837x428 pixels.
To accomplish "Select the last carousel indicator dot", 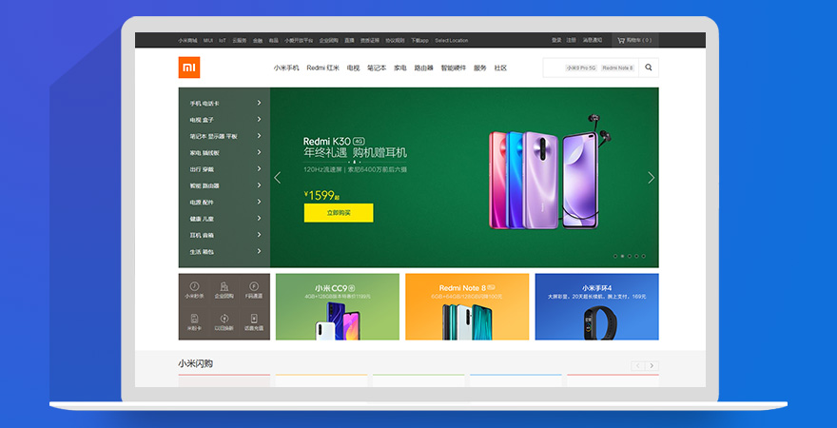I will pyautogui.click(x=643, y=256).
